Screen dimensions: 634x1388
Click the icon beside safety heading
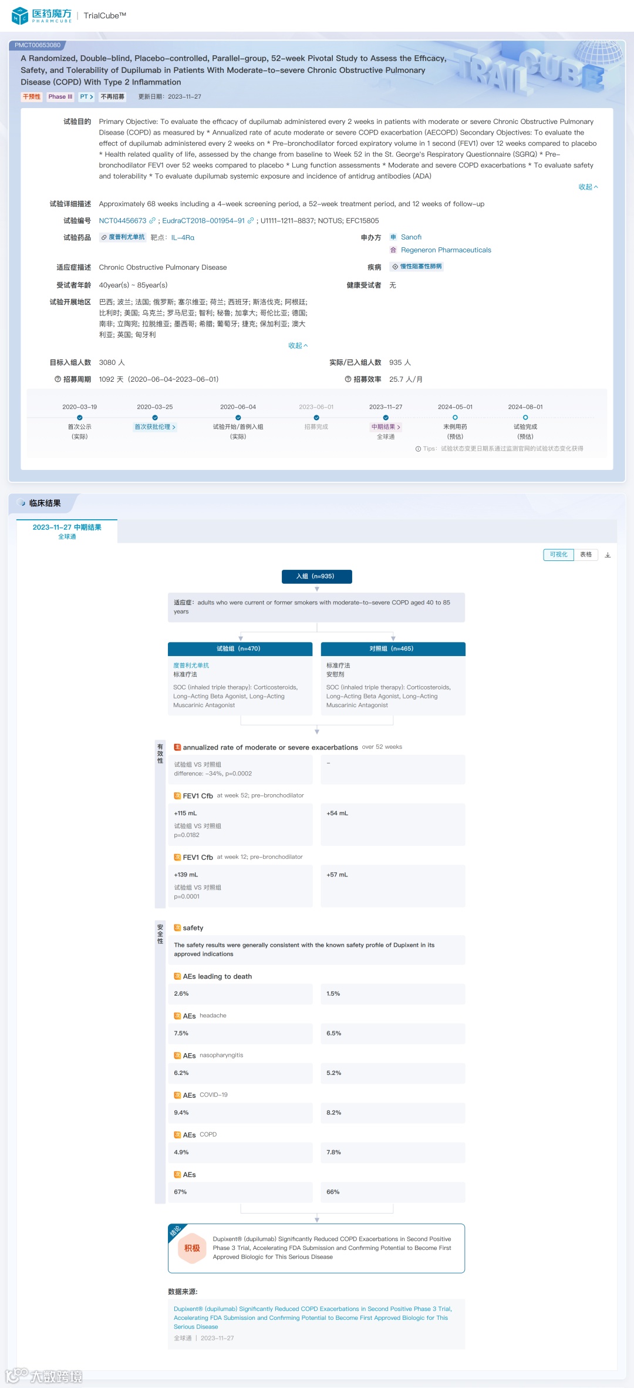click(x=177, y=928)
